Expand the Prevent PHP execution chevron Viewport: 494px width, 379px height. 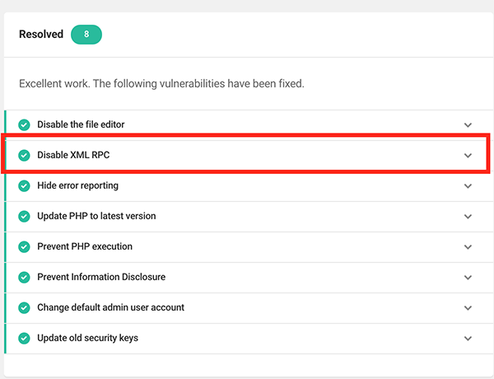coord(468,247)
